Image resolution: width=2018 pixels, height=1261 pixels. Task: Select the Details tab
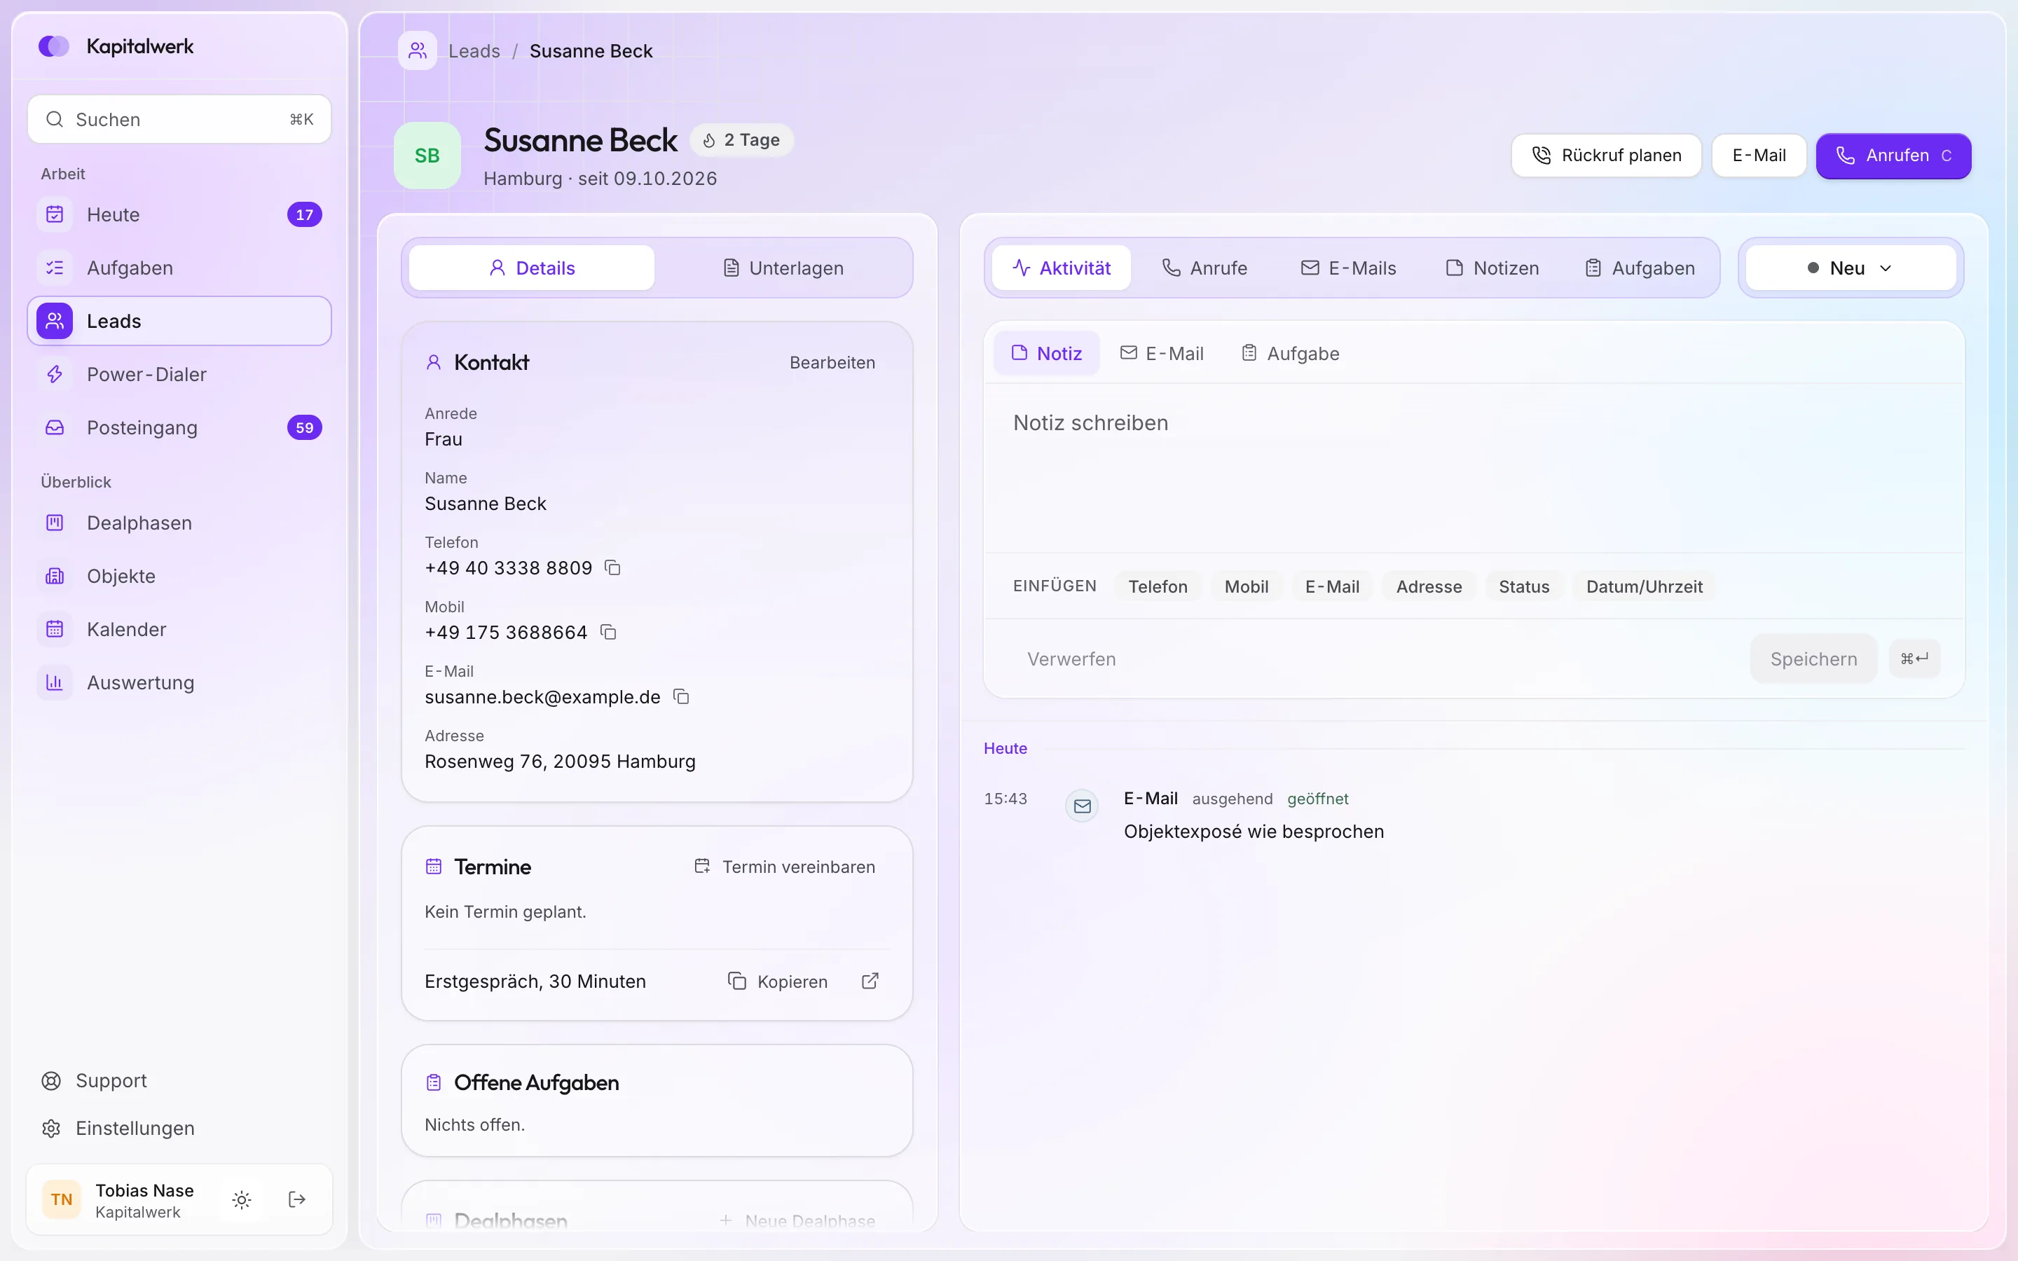pos(531,268)
